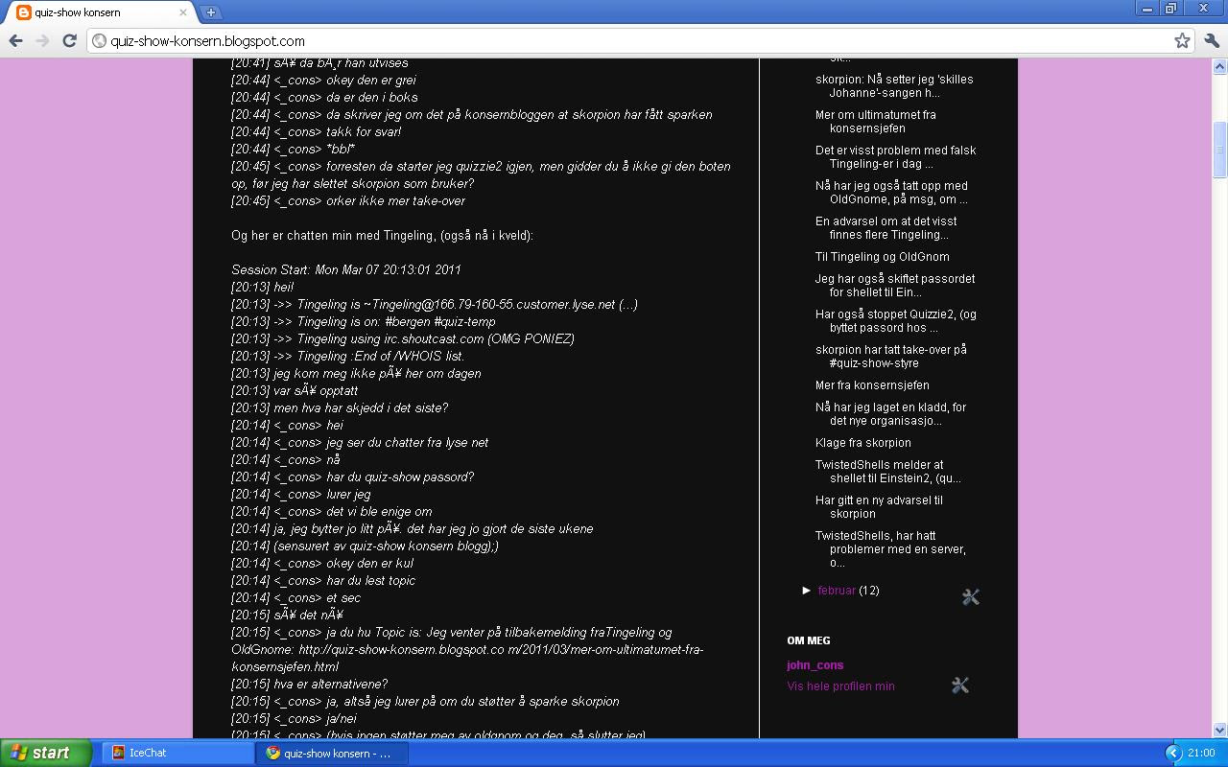This screenshot has height=767, width=1228.
Task: Open a new tab with the plus button
Action: click(x=210, y=12)
